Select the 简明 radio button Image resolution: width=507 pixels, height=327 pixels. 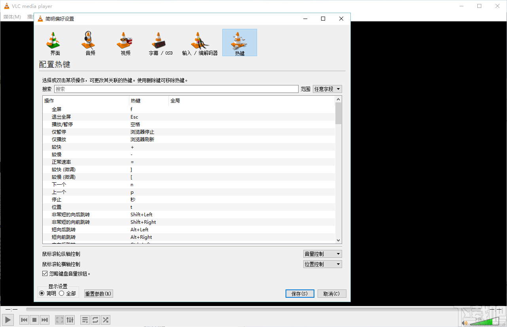click(x=43, y=293)
